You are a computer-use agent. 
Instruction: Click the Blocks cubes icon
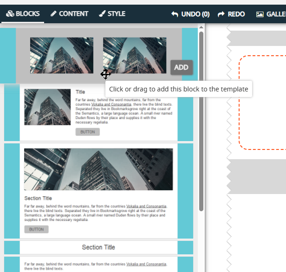pos(10,13)
